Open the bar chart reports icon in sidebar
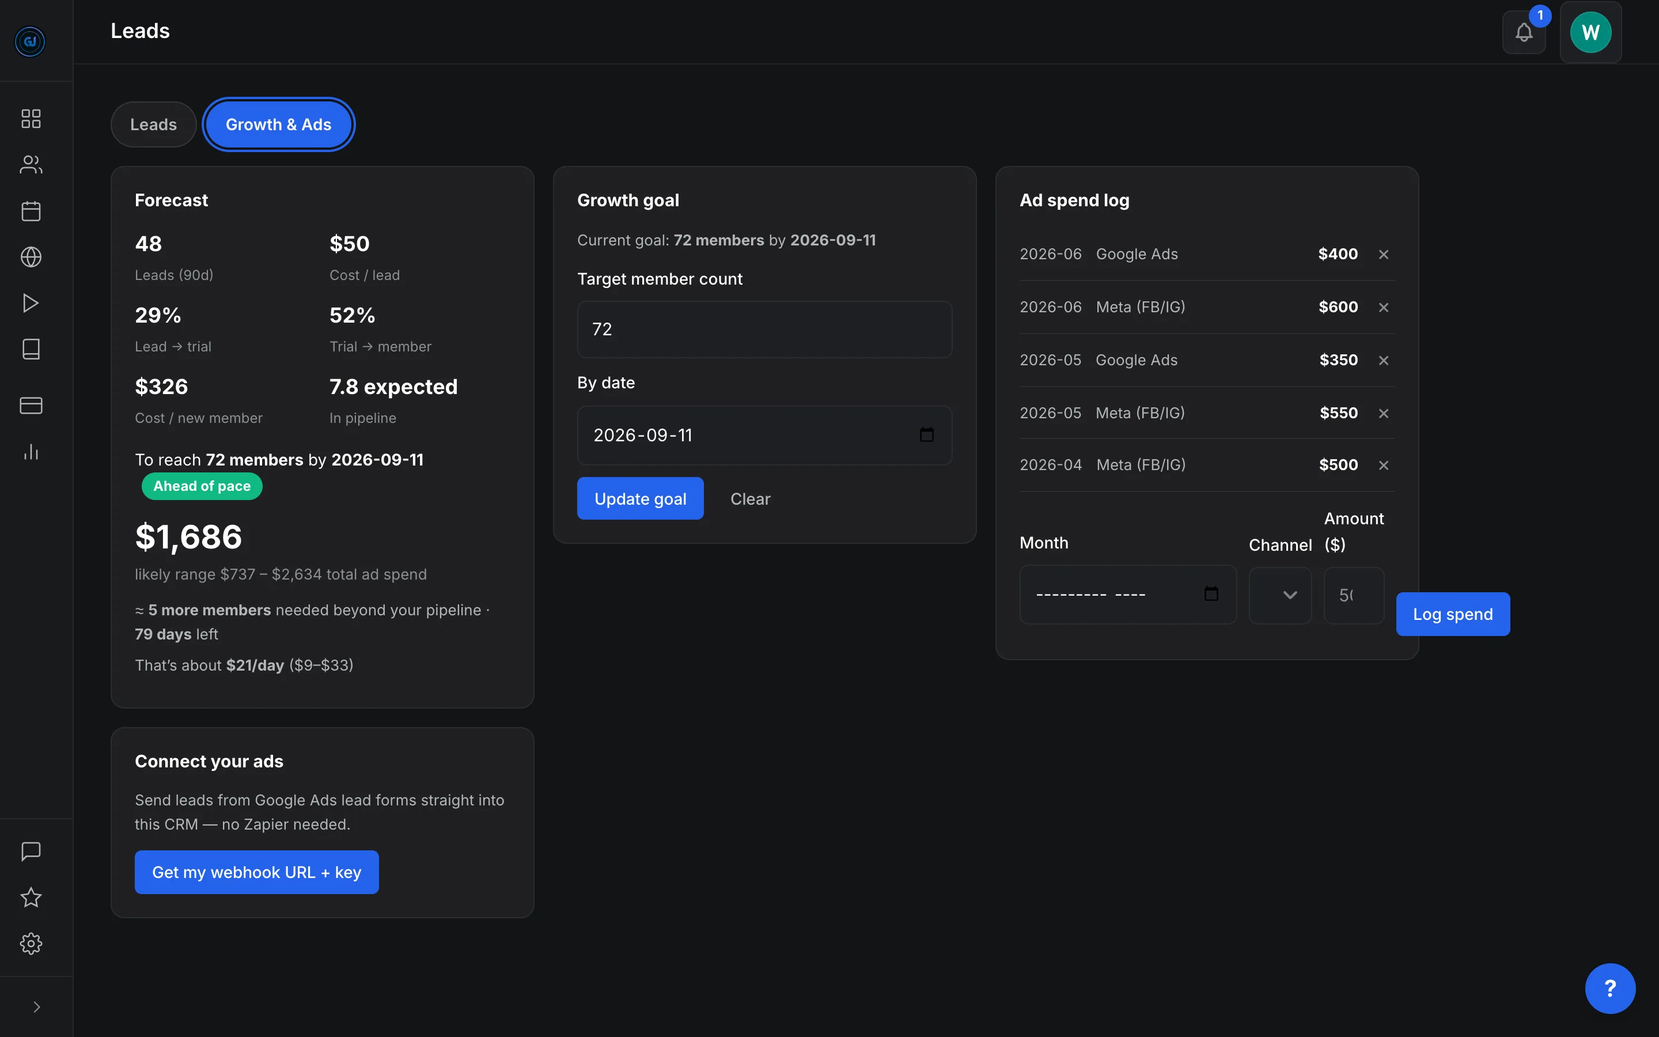The image size is (1659, 1037). (31, 451)
